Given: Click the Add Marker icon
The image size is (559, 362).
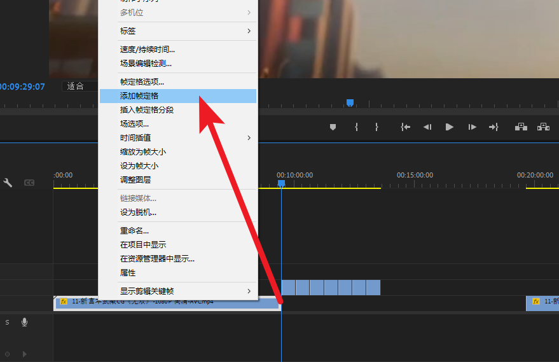Looking at the screenshot, I should (333, 127).
